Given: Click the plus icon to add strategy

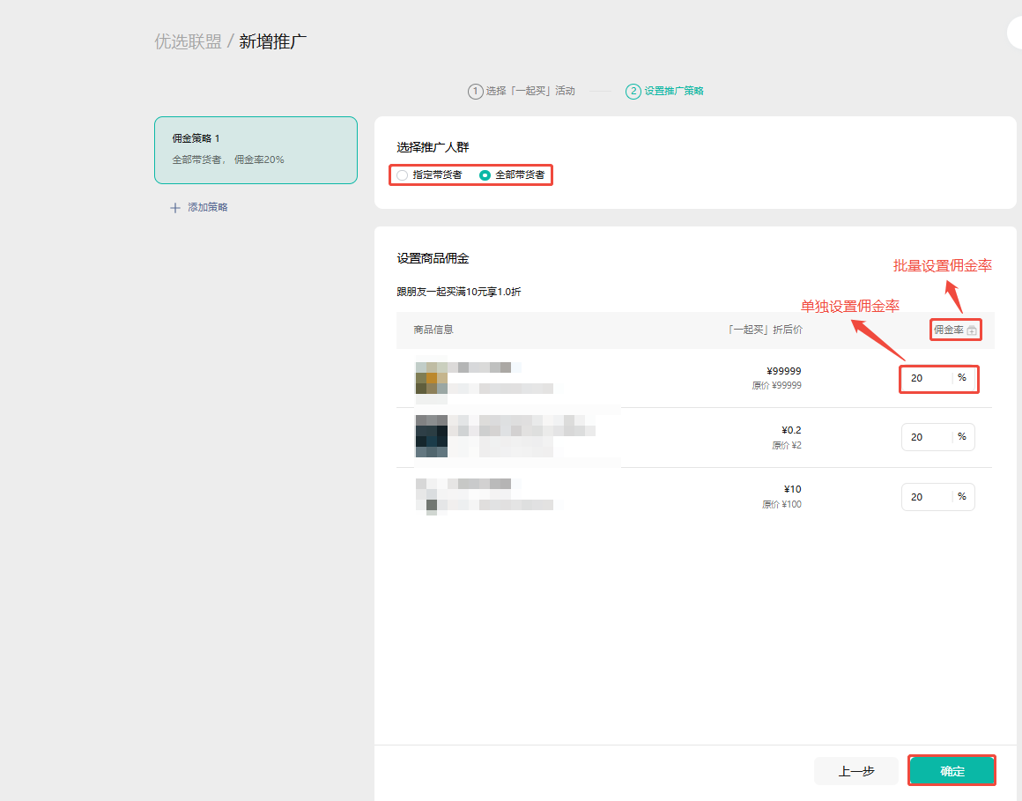Looking at the screenshot, I should coord(174,208).
